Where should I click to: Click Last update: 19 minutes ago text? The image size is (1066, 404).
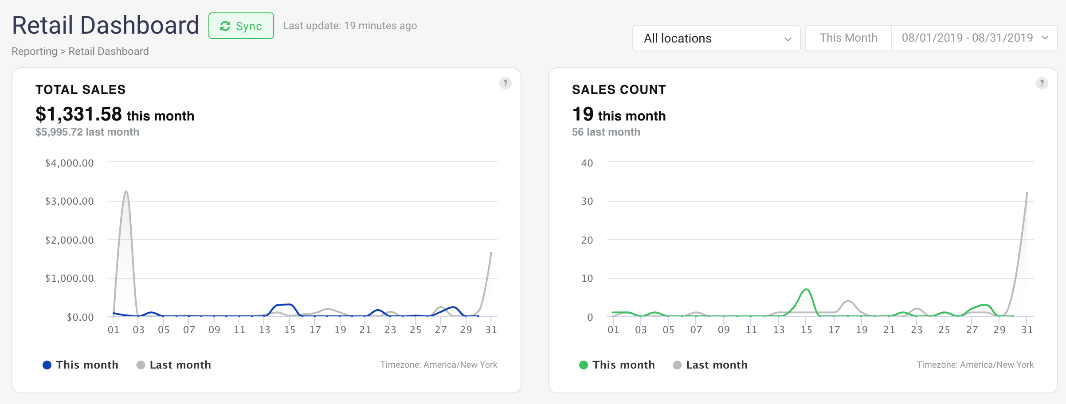[350, 26]
